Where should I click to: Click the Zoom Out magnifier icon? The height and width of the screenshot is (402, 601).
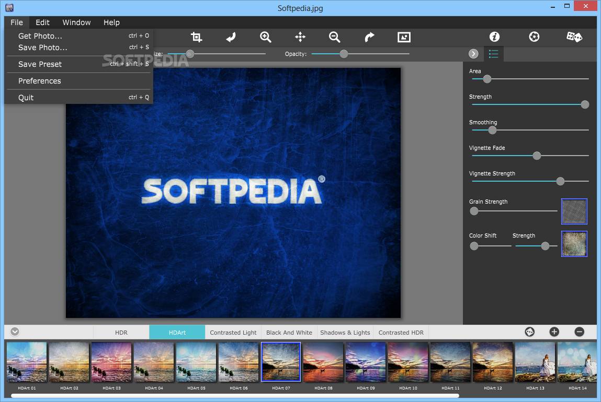pos(335,37)
